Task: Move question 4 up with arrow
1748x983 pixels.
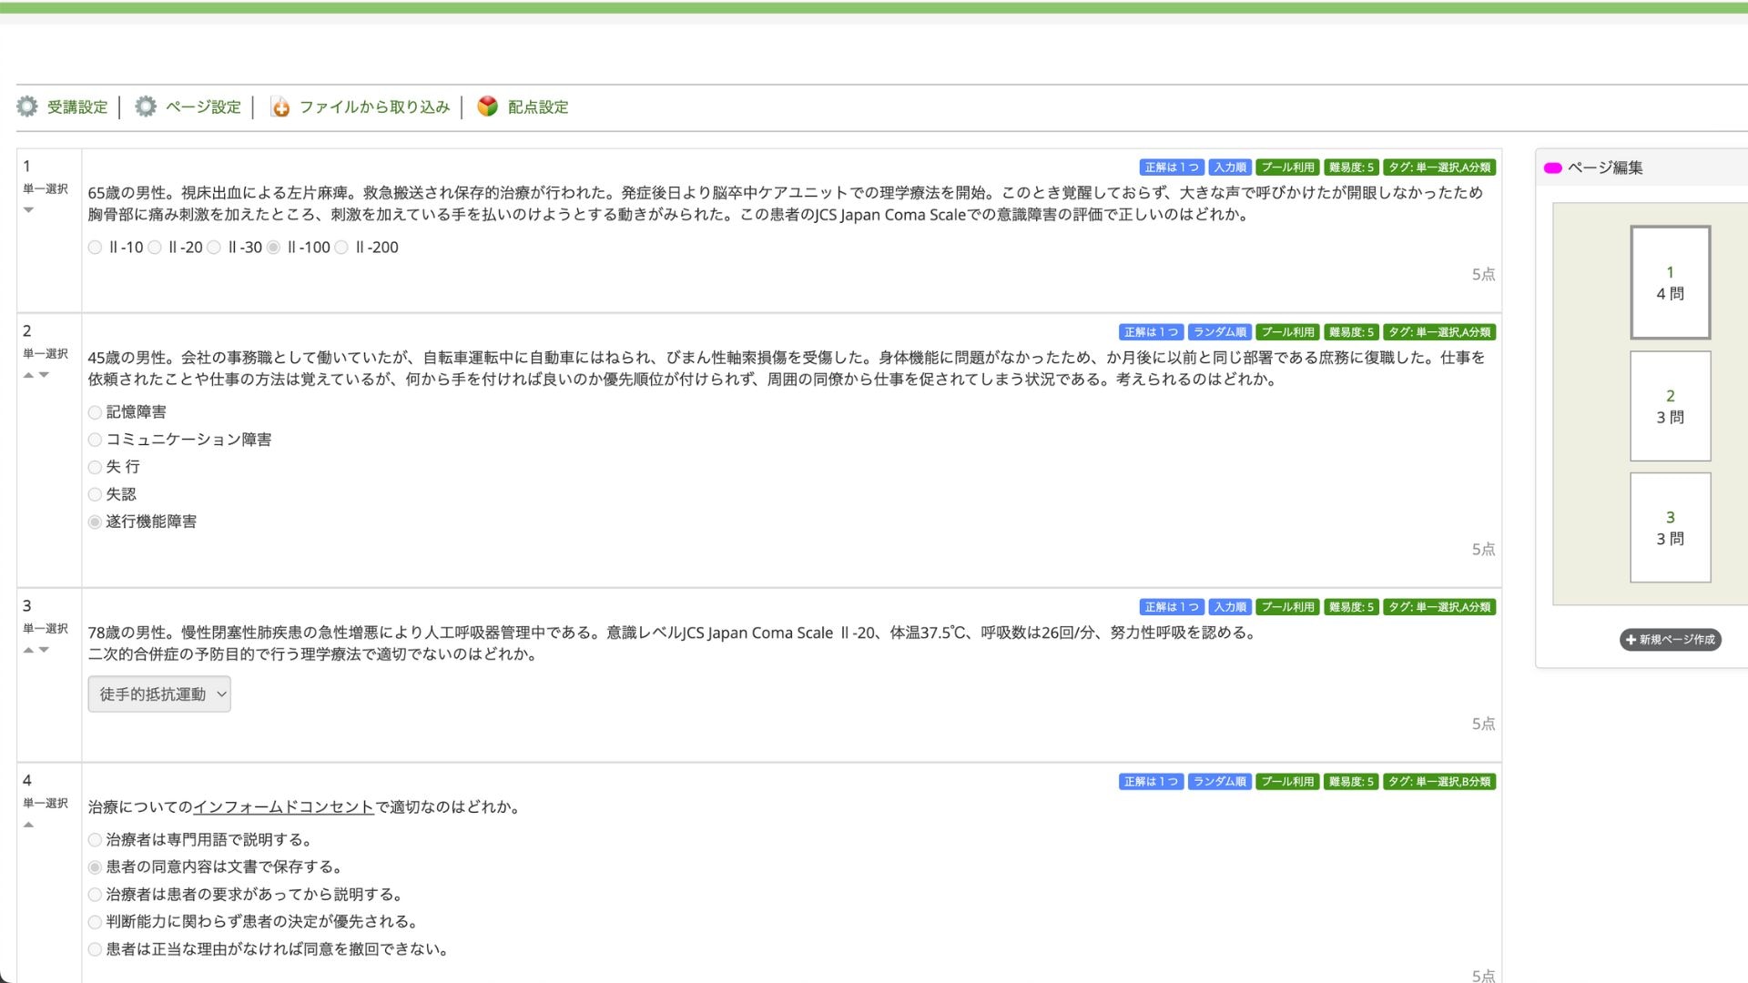Action: 28,825
